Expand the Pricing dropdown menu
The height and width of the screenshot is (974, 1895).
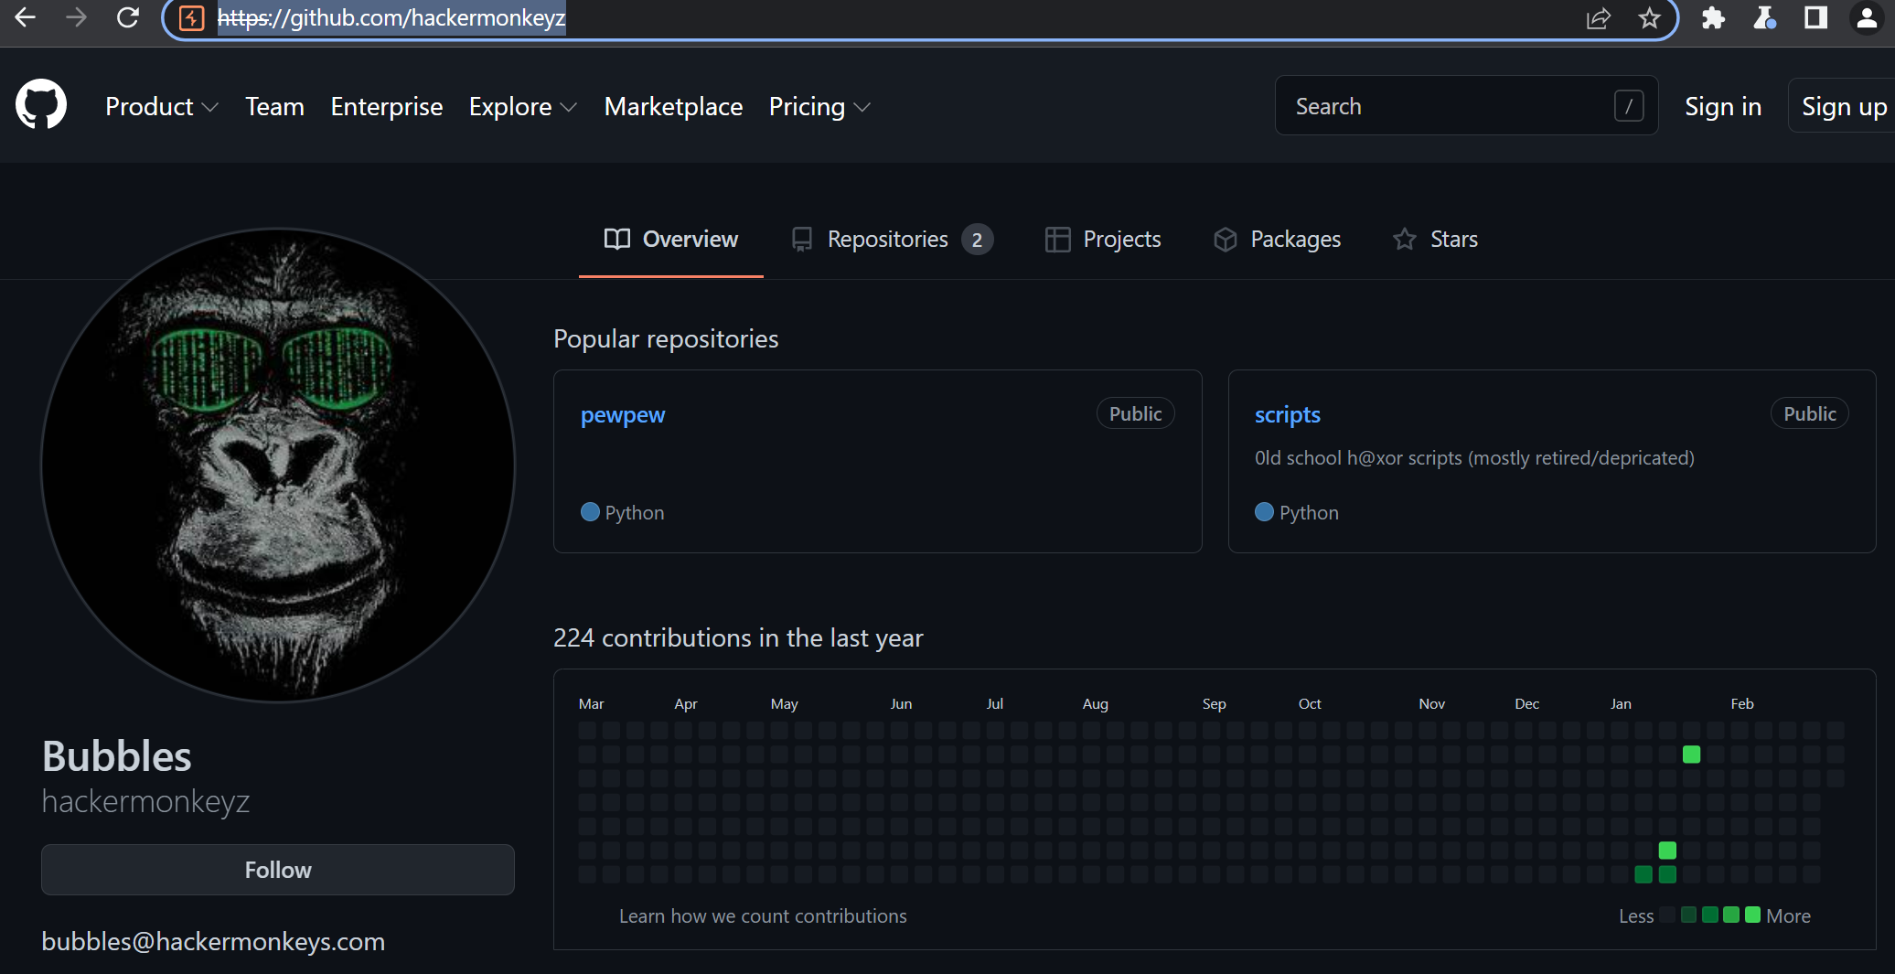[819, 107]
